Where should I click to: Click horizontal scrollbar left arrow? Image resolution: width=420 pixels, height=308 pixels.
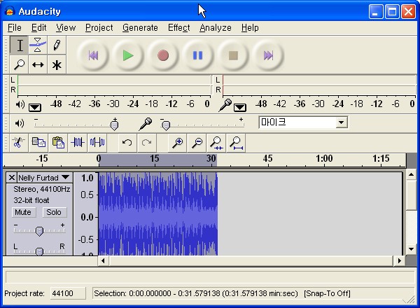click(103, 260)
